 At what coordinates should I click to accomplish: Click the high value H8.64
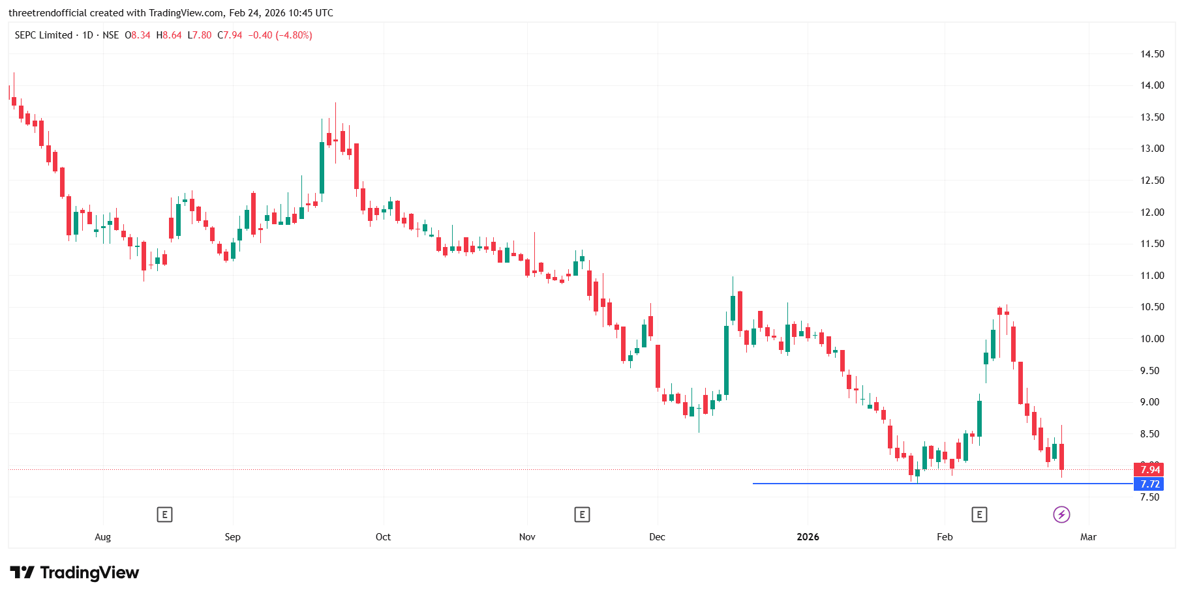click(x=169, y=35)
